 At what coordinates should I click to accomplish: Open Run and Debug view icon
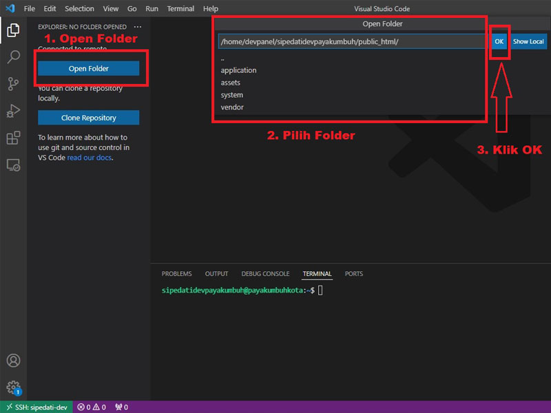[x=13, y=111]
